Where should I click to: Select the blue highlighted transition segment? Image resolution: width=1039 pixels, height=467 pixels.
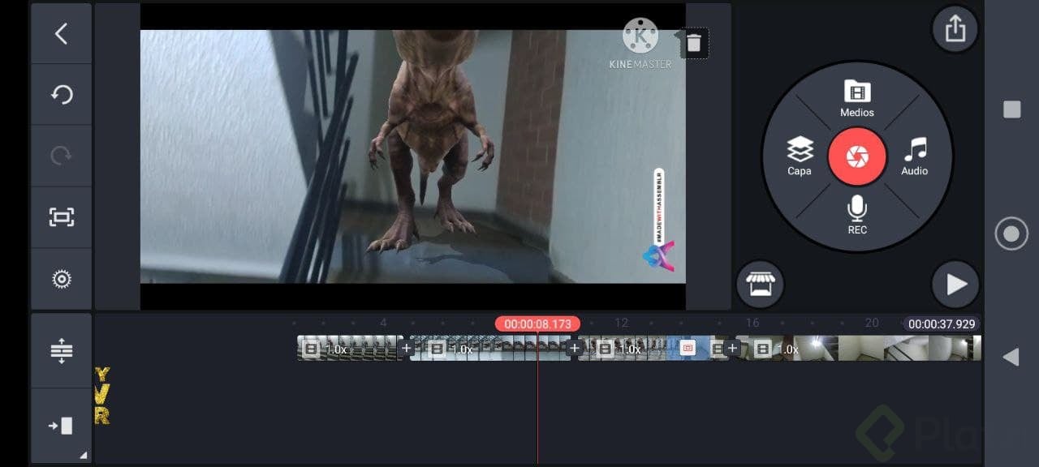(x=688, y=349)
